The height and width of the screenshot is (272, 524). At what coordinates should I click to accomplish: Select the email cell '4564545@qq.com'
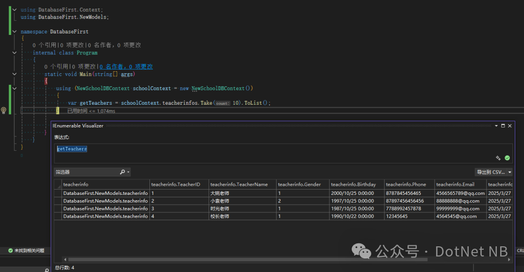pyautogui.click(x=460, y=216)
